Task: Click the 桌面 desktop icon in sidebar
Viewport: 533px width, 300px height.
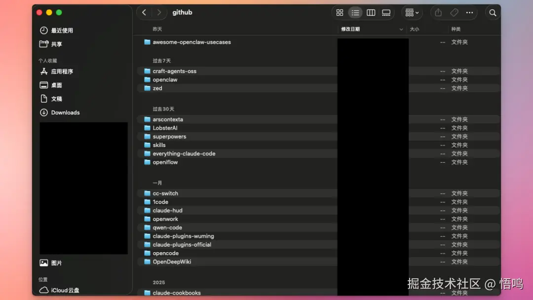Action: [x=44, y=85]
